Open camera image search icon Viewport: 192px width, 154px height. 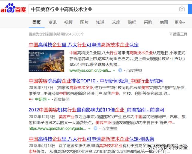click(182, 9)
